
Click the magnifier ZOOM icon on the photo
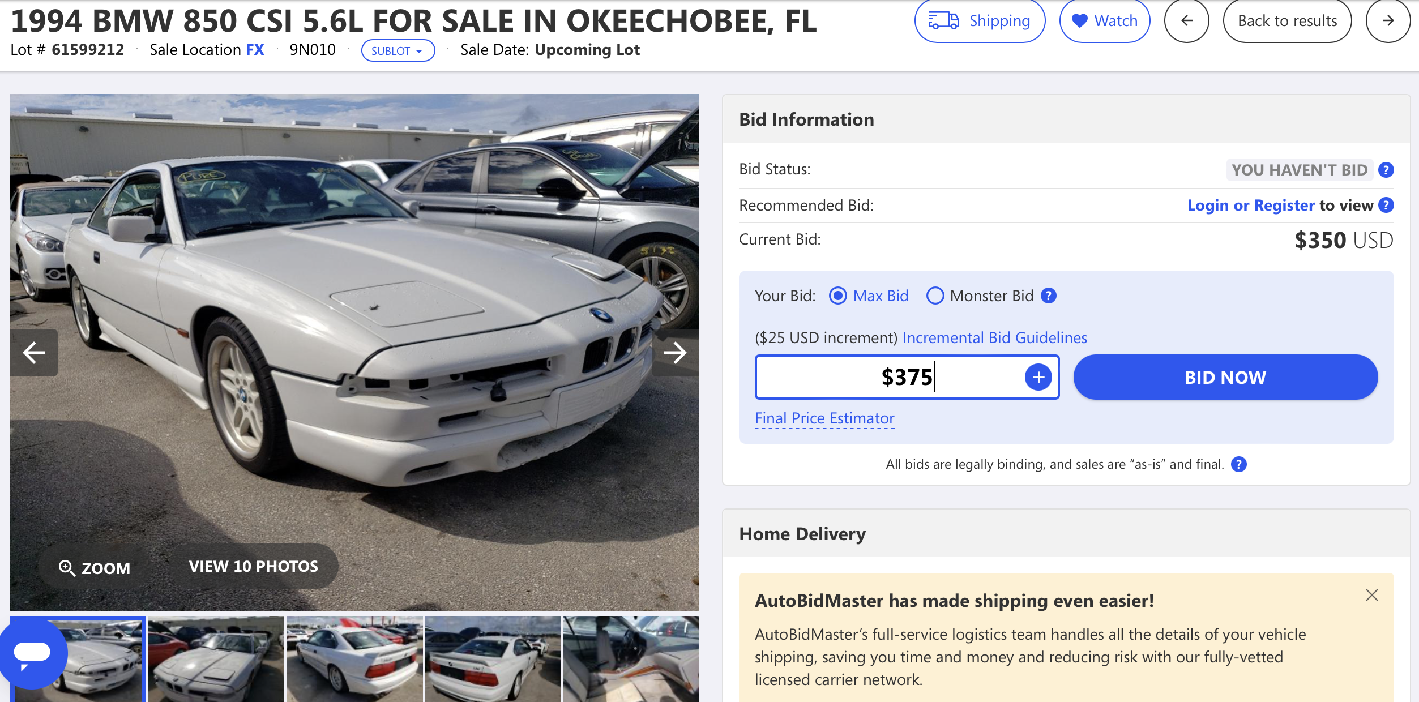68,567
